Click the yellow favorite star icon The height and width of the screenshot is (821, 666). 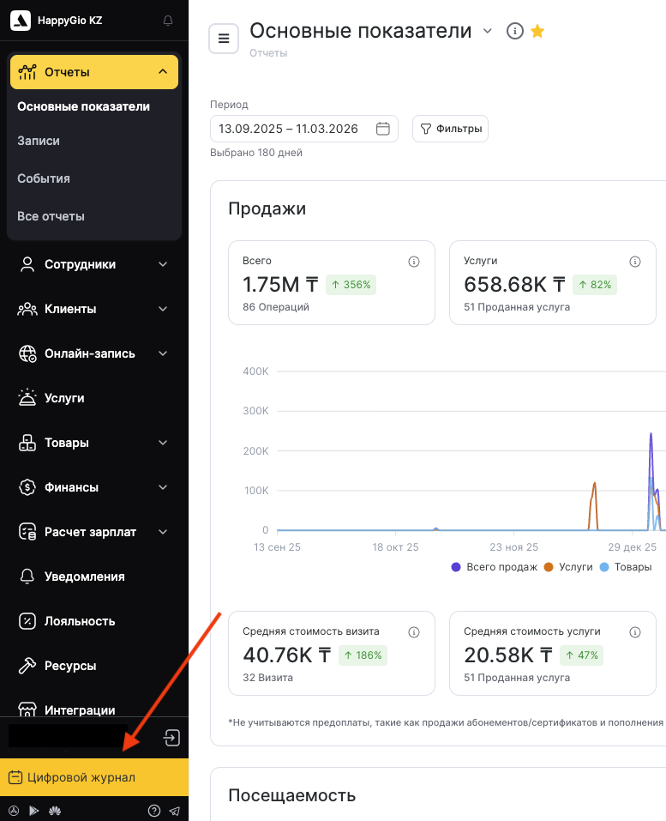(537, 32)
